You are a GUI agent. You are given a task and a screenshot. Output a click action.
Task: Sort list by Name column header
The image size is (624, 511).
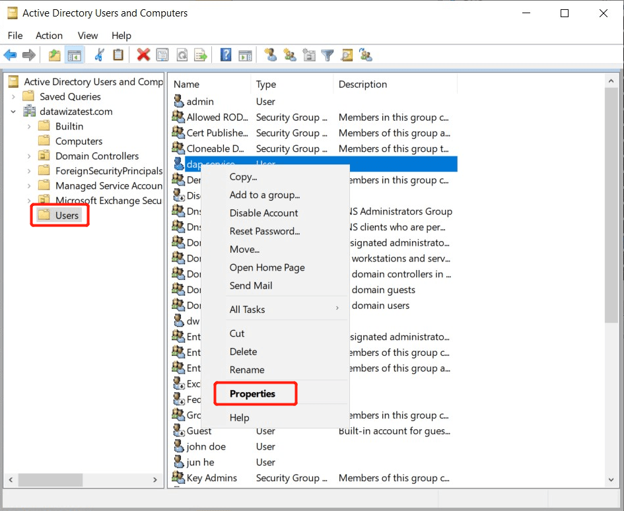click(x=210, y=84)
